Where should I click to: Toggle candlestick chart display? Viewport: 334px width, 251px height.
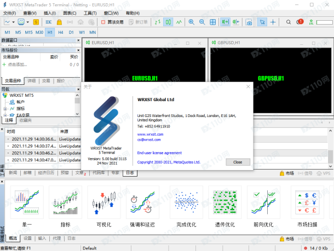pos(168,22)
